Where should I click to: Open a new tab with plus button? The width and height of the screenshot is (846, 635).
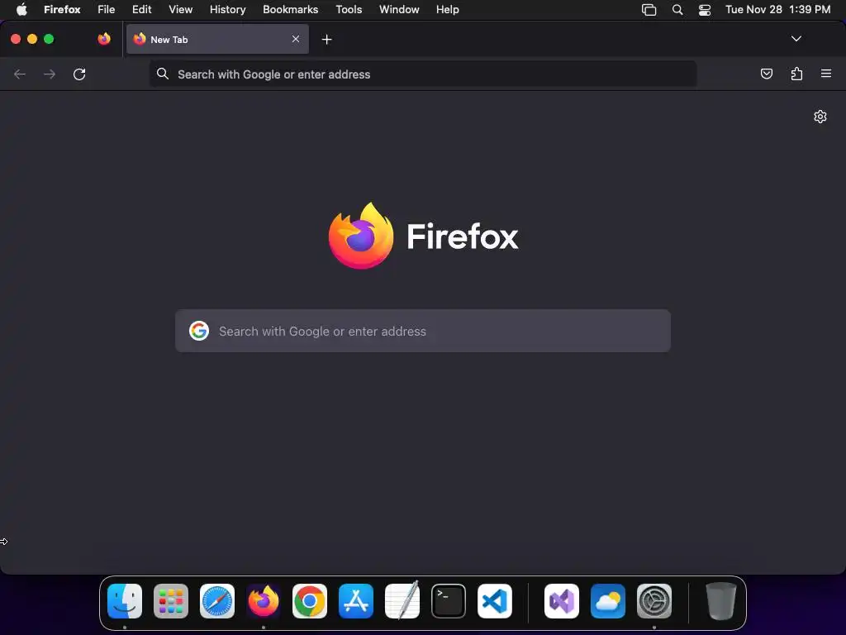(326, 40)
